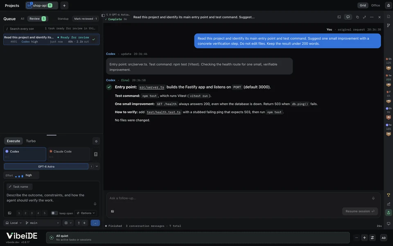The image size is (393, 246).
Task: Open the AD user avatar button
Action: pos(384,238)
